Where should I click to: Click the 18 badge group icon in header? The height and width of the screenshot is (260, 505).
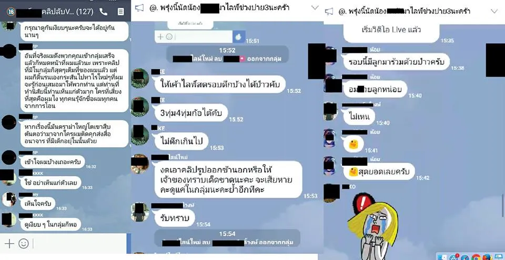[x=11, y=12]
